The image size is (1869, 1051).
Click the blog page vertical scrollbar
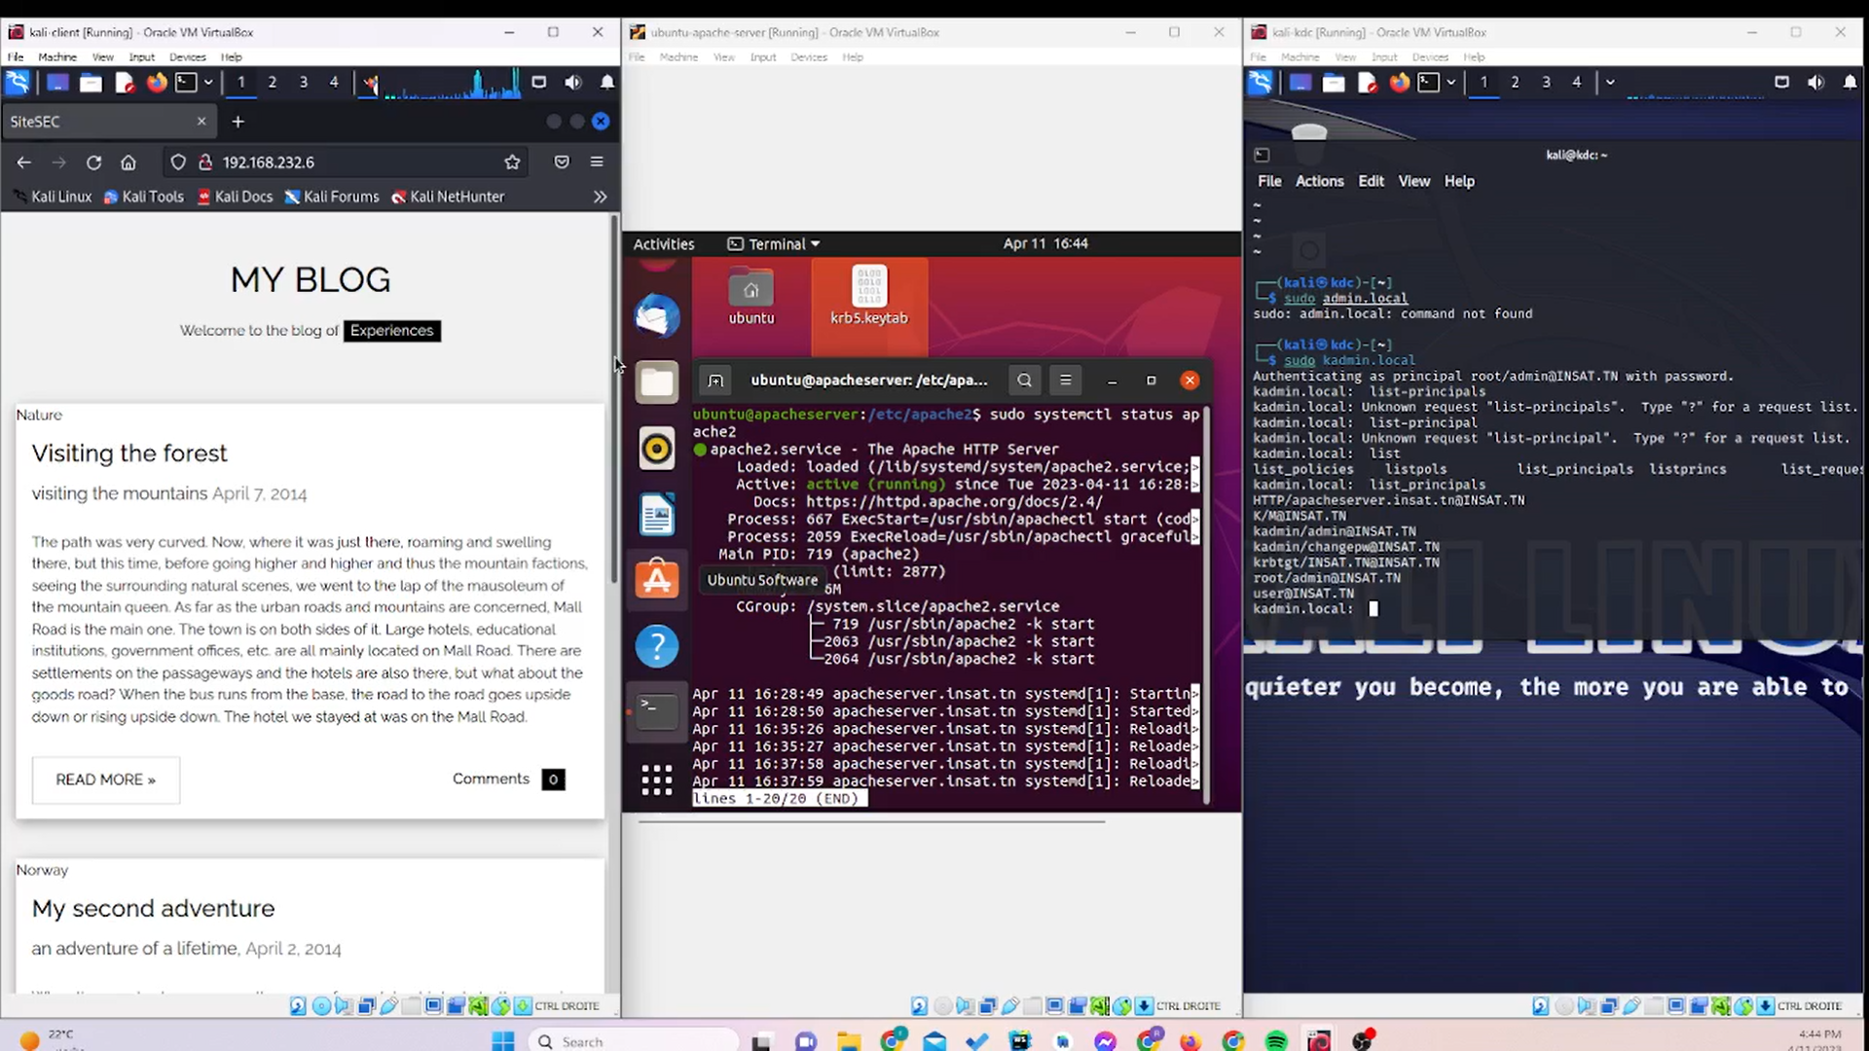tap(613, 399)
